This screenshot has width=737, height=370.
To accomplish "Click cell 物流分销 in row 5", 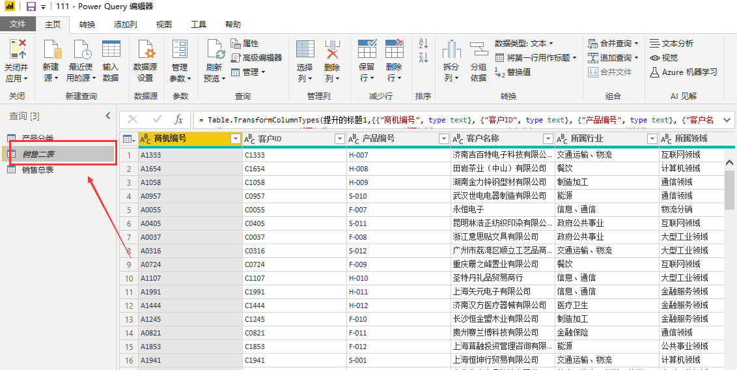I will tap(692, 209).
